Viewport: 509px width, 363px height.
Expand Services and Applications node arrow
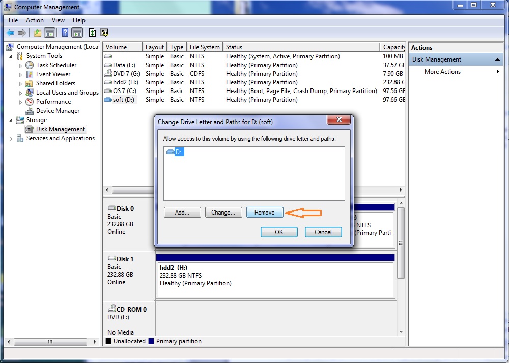[11, 139]
